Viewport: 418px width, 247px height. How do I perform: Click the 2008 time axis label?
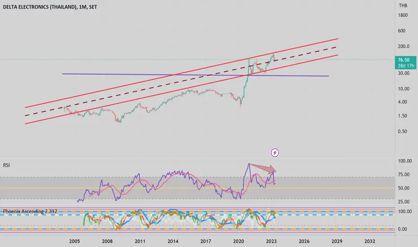coord(107,242)
